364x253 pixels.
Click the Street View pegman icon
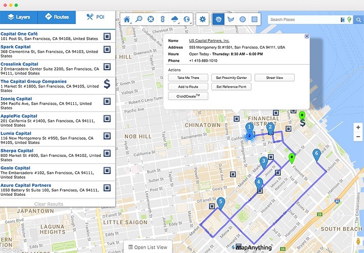click(358, 242)
